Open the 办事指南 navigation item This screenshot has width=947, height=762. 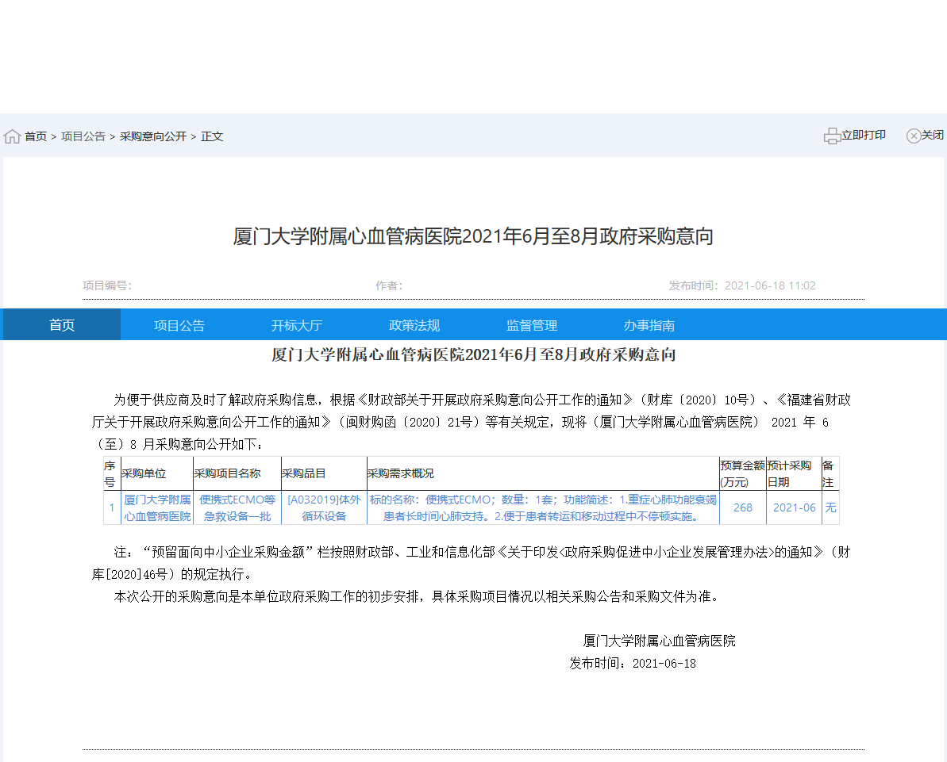tap(649, 324)
